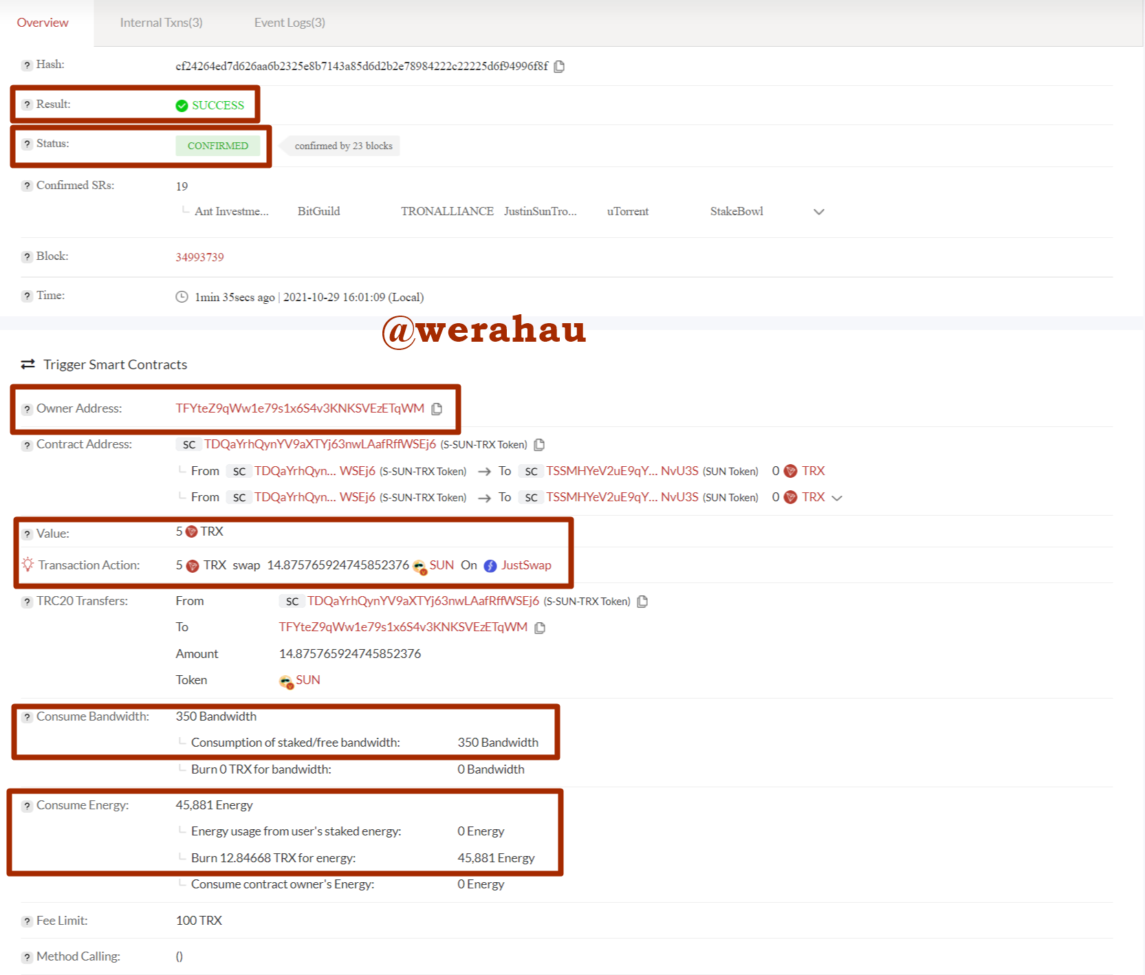Click the help icon next to Status
Screen dimensions: 1145x975
pos(27,144)
